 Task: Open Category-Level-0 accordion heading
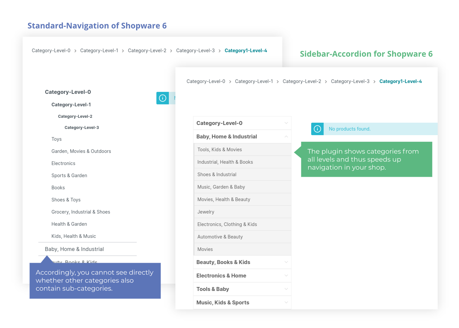coord(219,123)
